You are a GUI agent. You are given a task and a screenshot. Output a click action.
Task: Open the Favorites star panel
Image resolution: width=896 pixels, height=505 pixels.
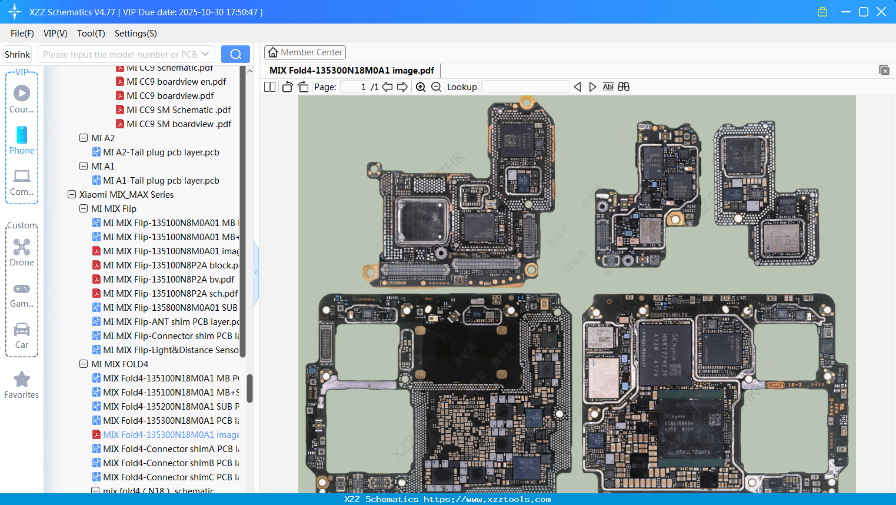click(22, 385)
